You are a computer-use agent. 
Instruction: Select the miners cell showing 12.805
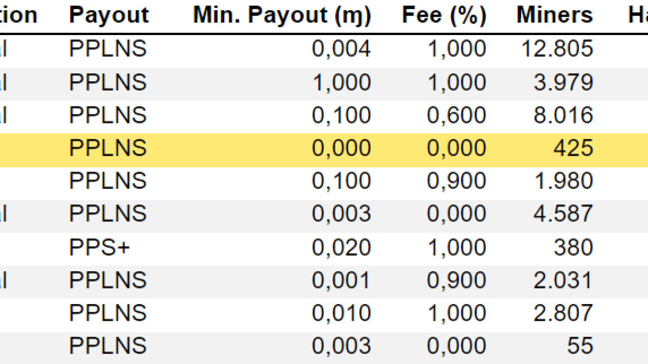coord(557,49)
